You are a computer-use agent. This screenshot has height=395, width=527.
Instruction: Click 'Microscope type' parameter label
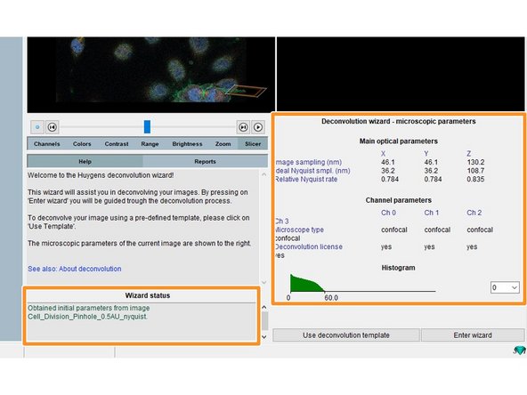click(x=299, y=230)
